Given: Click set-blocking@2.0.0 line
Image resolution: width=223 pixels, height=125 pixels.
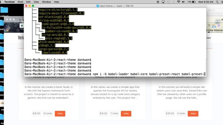Looking at the screenshot, I should pos(54,17).
